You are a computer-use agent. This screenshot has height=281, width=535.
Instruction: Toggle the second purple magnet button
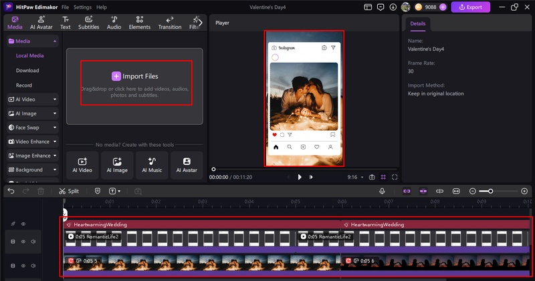click(x=423, y=191)
